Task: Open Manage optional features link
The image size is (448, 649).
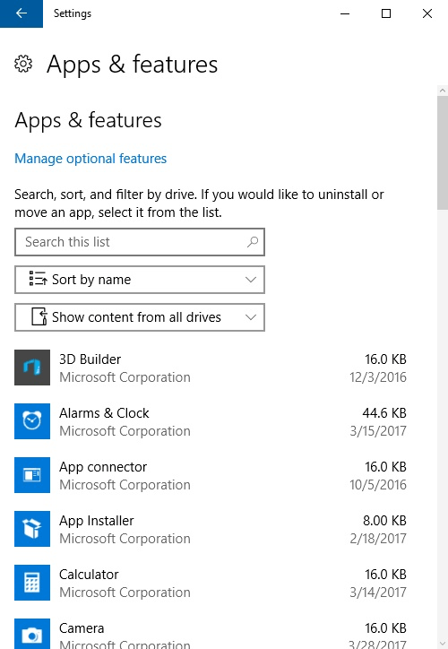Action: coord(90,159)
